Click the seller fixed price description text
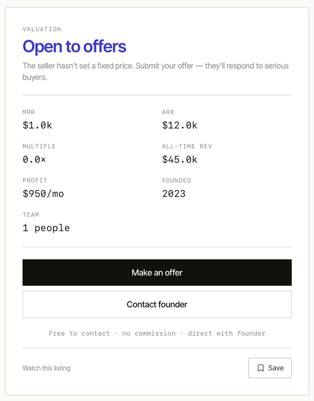 (156, 72)
